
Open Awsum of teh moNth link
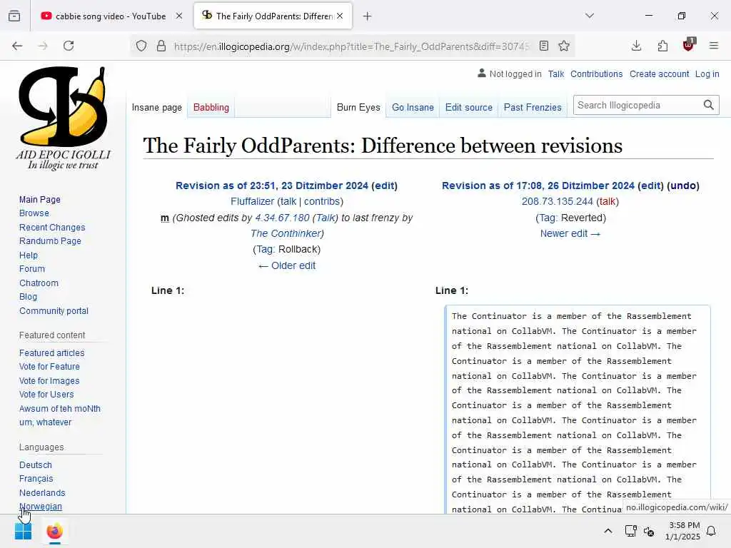tap(60, 409)
